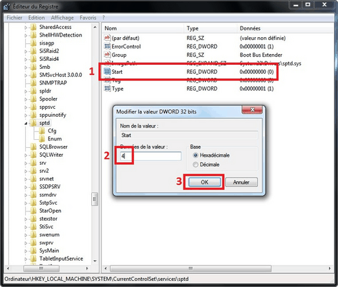The width and height of the screenshot is (338, 287).
Task: Click the Données de la valeur input field
Action: 151,156
